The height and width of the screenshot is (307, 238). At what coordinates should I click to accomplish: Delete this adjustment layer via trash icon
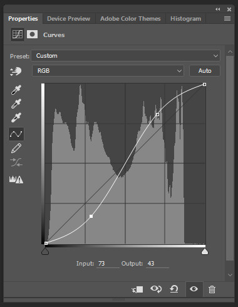(x=212, y=289)
